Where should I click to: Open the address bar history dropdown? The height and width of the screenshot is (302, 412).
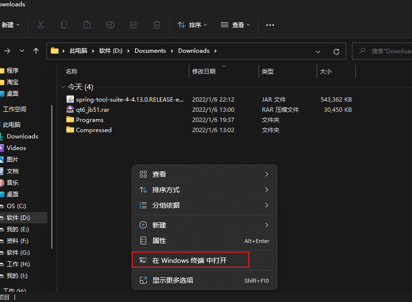coord(318,51)
